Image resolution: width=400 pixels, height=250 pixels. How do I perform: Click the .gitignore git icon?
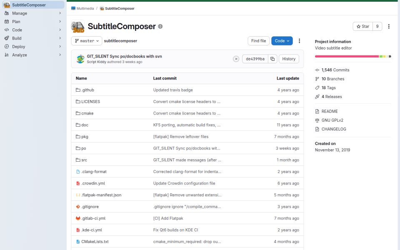coord(78,207)
